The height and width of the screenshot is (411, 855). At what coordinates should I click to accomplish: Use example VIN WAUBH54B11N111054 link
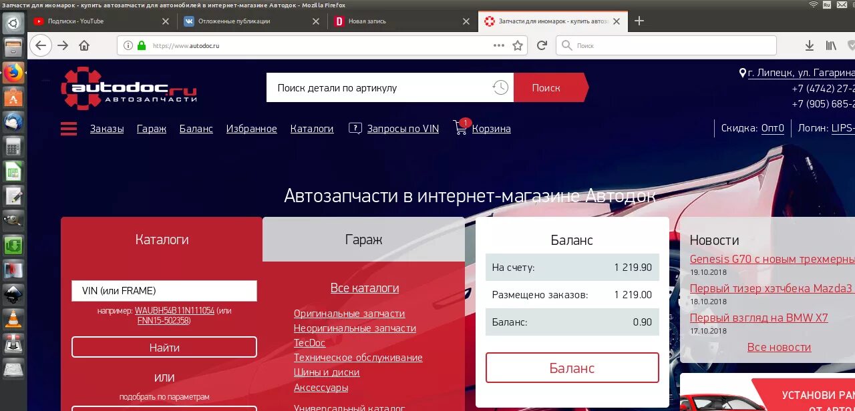tap(174, 311)
